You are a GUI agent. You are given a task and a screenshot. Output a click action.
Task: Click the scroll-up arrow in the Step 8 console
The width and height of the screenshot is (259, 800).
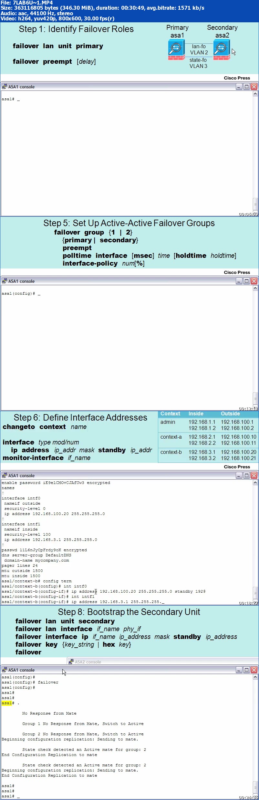click(x=255, y=677)
